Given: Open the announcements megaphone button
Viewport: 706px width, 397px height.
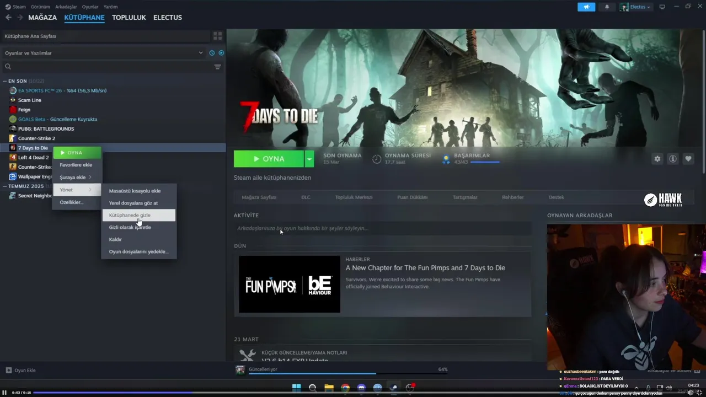Looking at the screenshot, I should click(x=586, y=7).
